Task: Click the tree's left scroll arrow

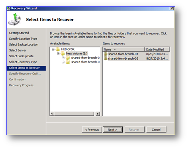Action: point(52,114)
